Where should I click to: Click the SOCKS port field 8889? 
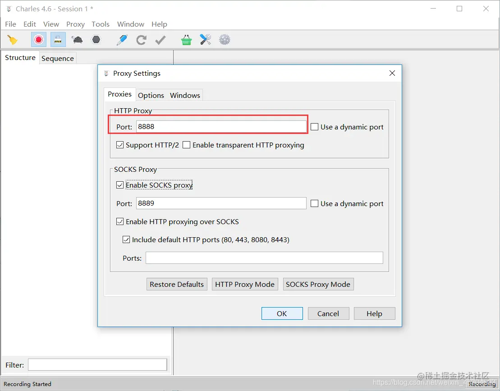coord(221,203)
